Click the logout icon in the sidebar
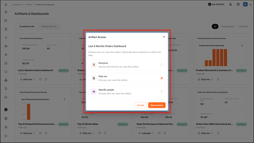The height and width of the screenshot is (143, 254). 6,136
